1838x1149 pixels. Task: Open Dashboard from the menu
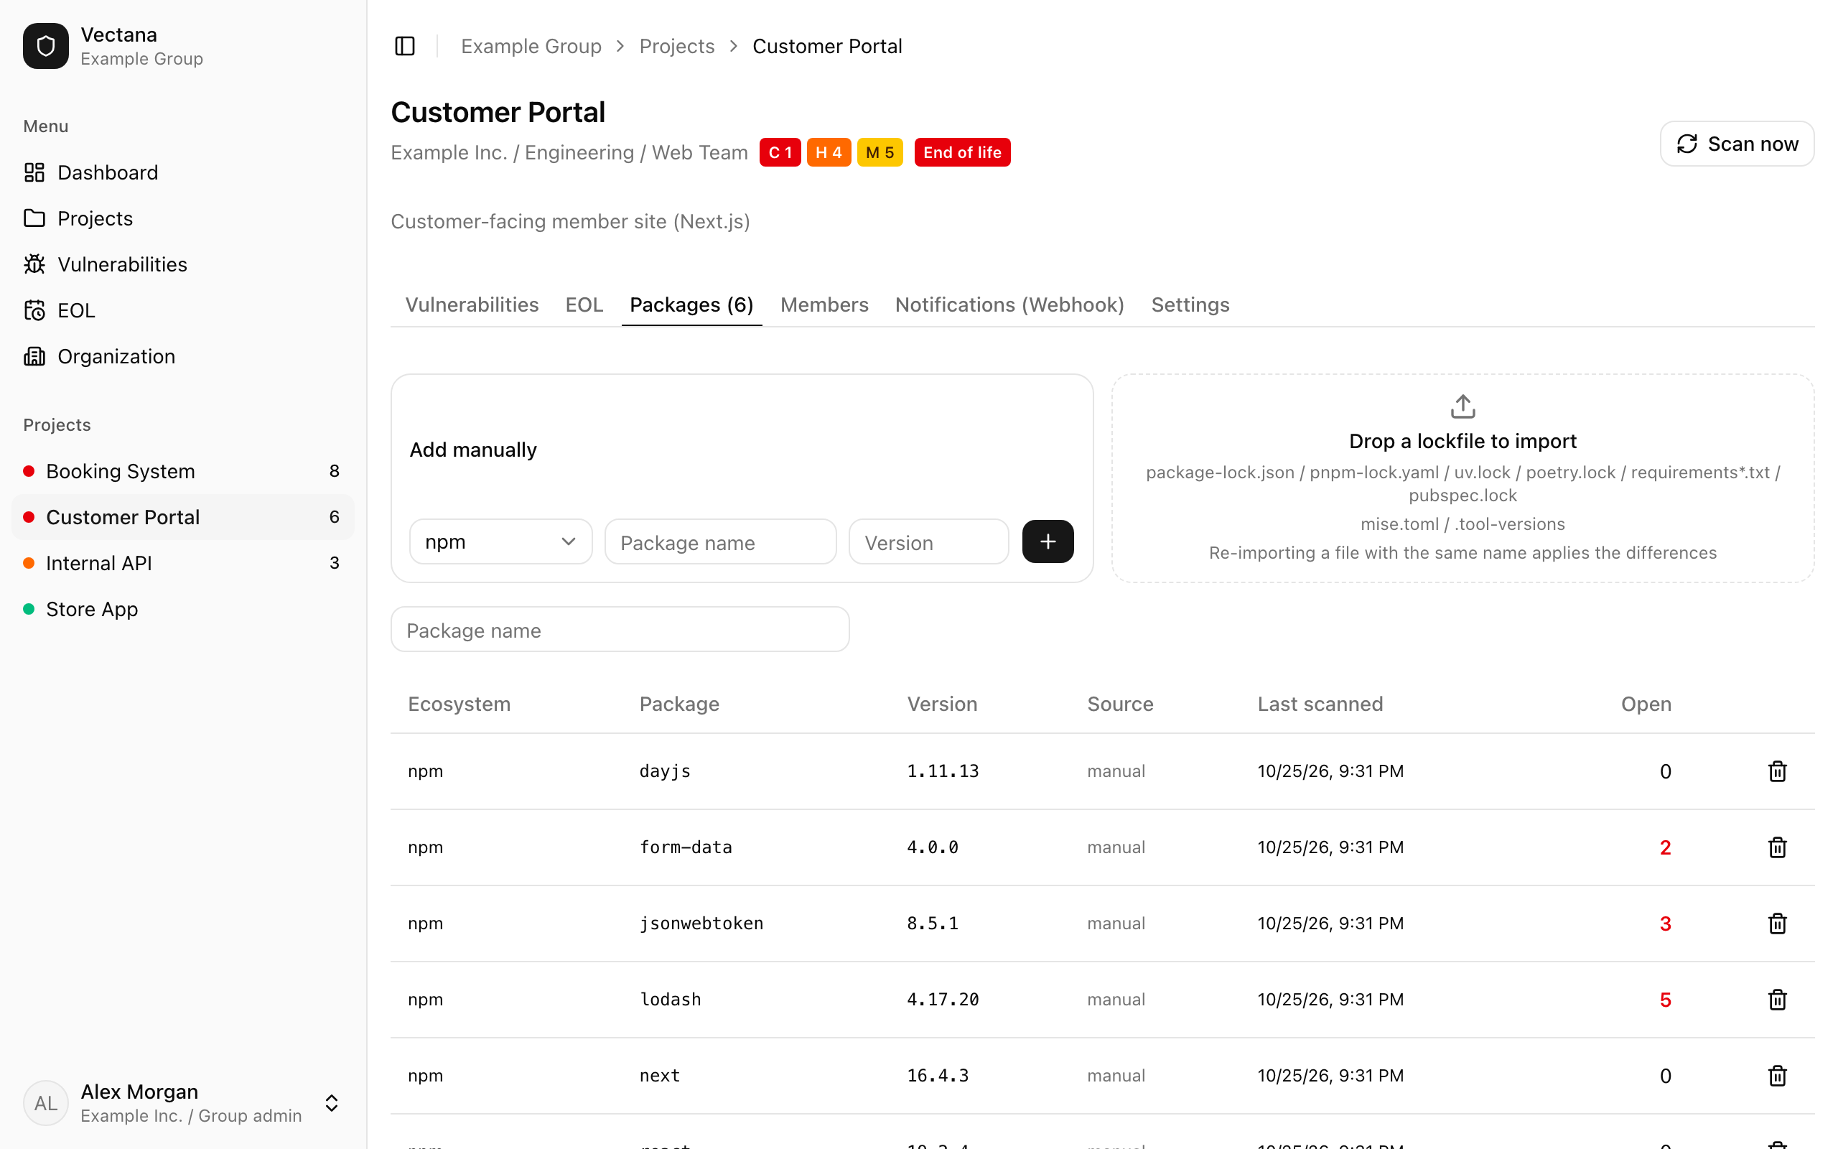tap(183, 172)
